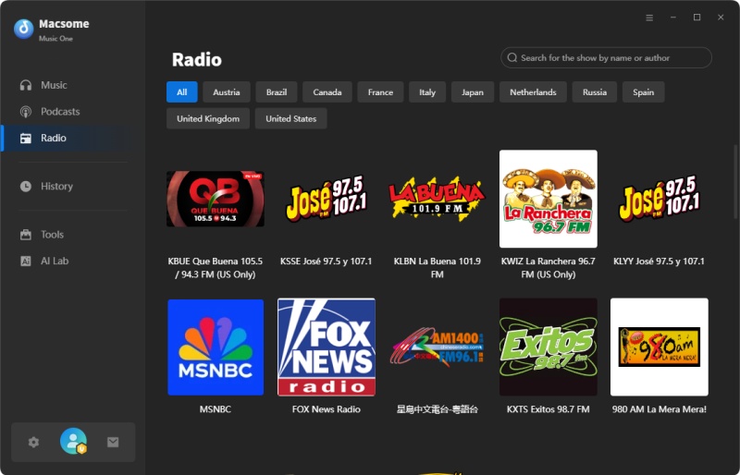
Task: Open the hamburger menu in title bar
Action: click(649, 18)
